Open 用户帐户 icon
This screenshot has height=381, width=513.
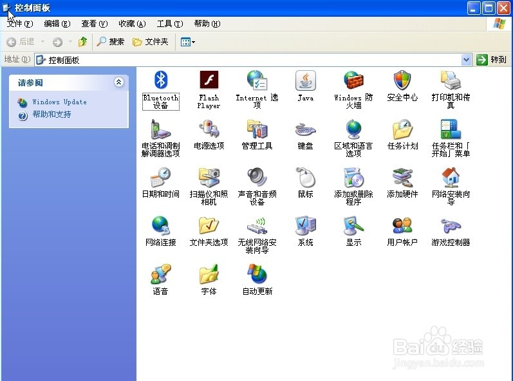click(x=402, y=225)
